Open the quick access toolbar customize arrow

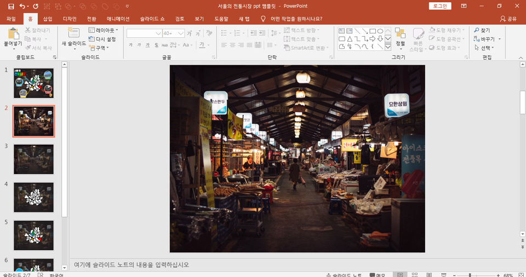(x=127, y=6)
